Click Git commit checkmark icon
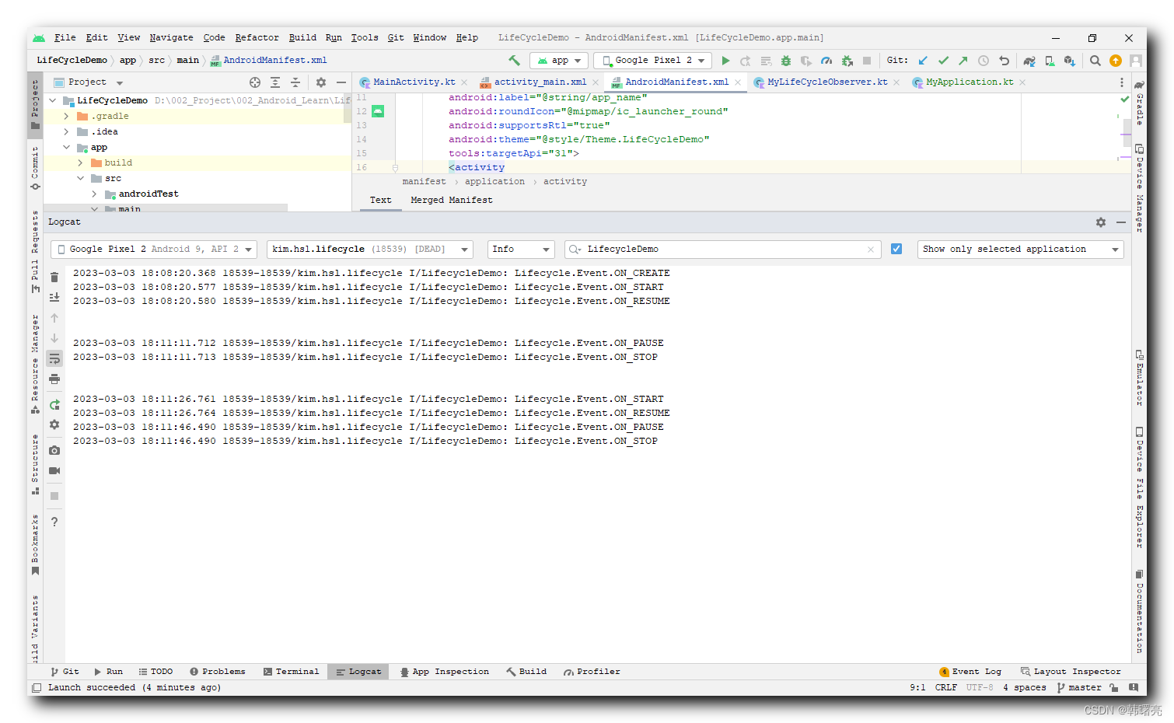Image resolution: width=1174 pixels, height=723 pixels. tap(943, 61)
